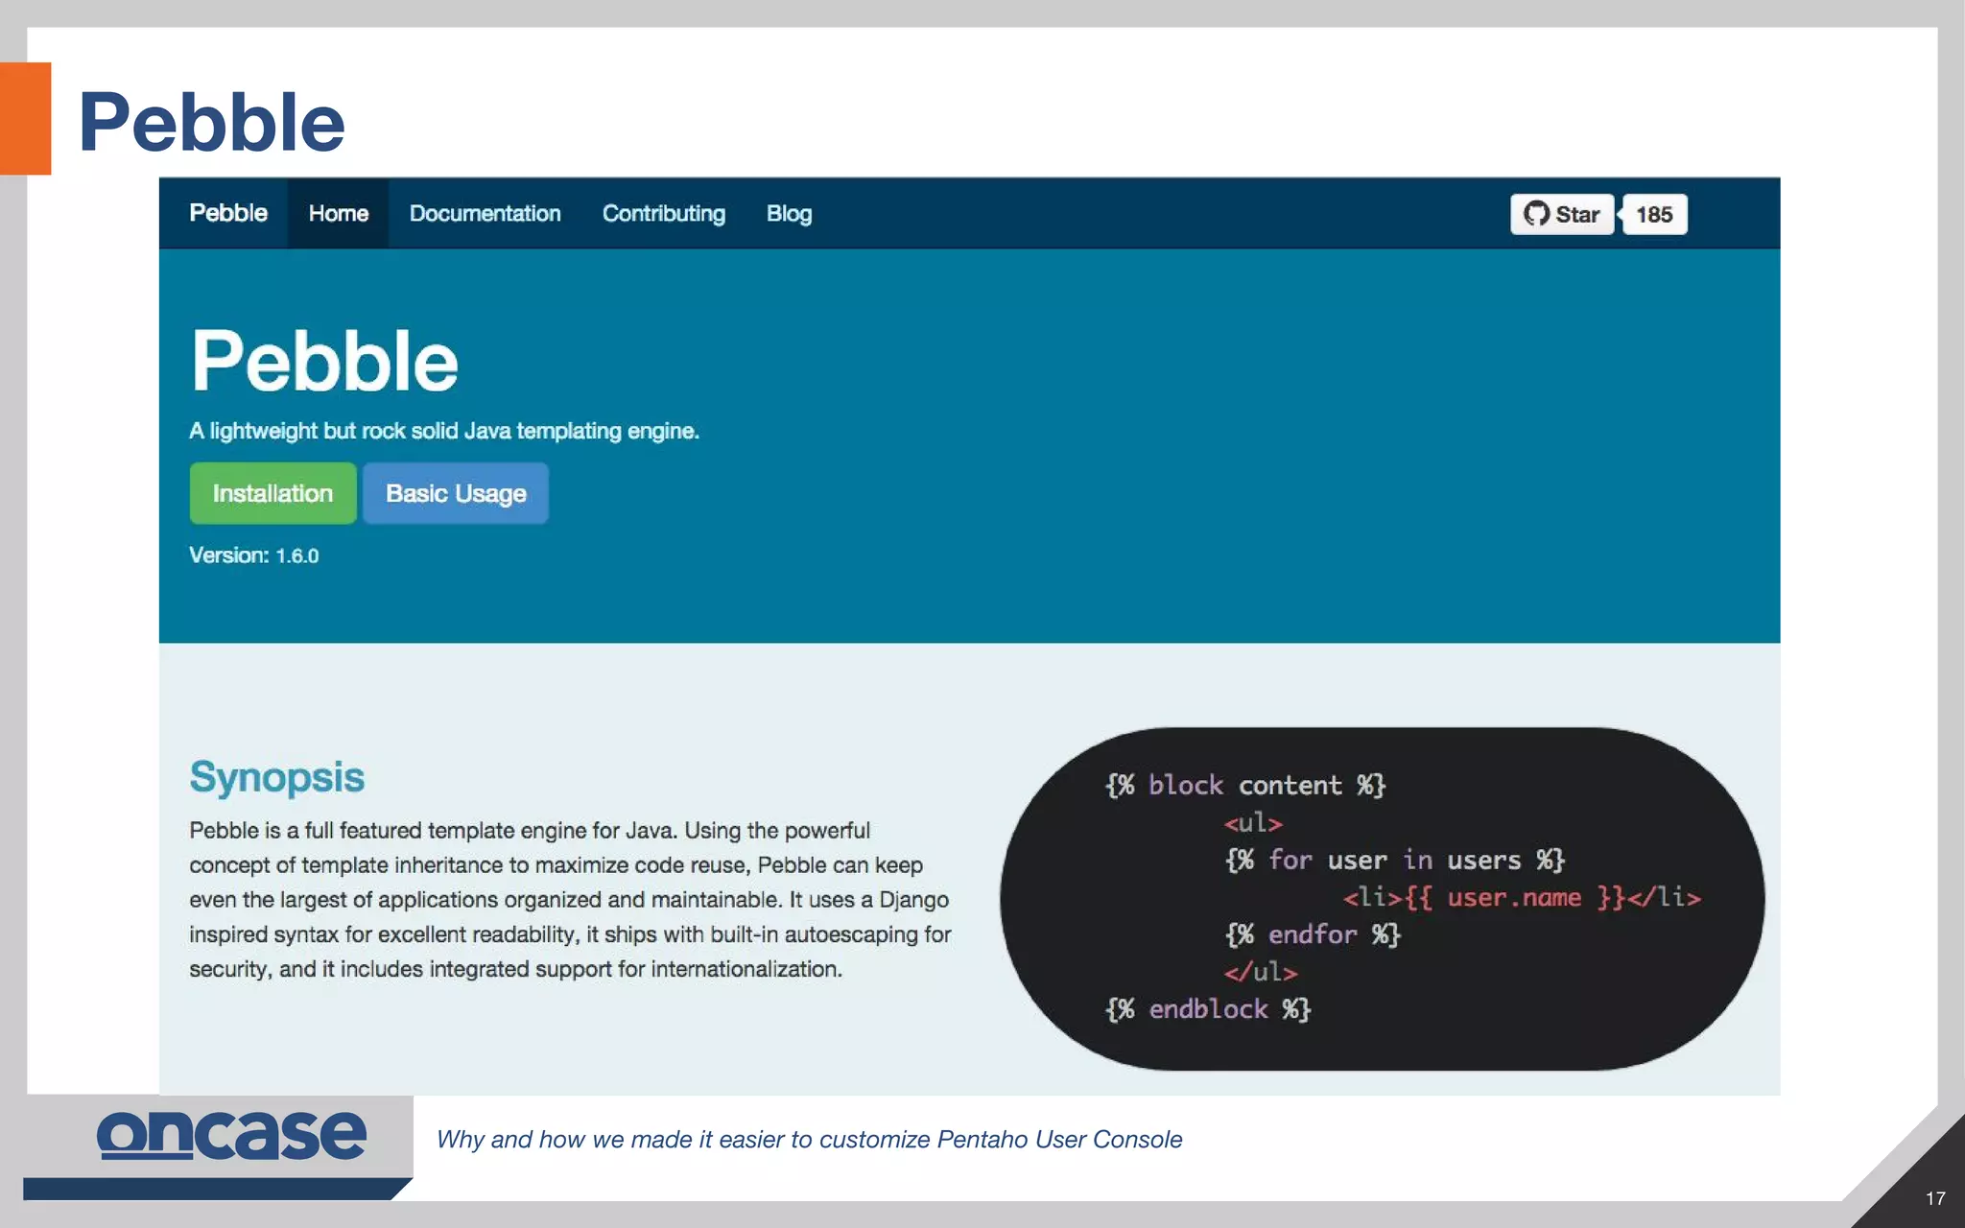Click the orange square beside slide title
Viewport: 1965px width, 1228px height.
coord(25,118)
